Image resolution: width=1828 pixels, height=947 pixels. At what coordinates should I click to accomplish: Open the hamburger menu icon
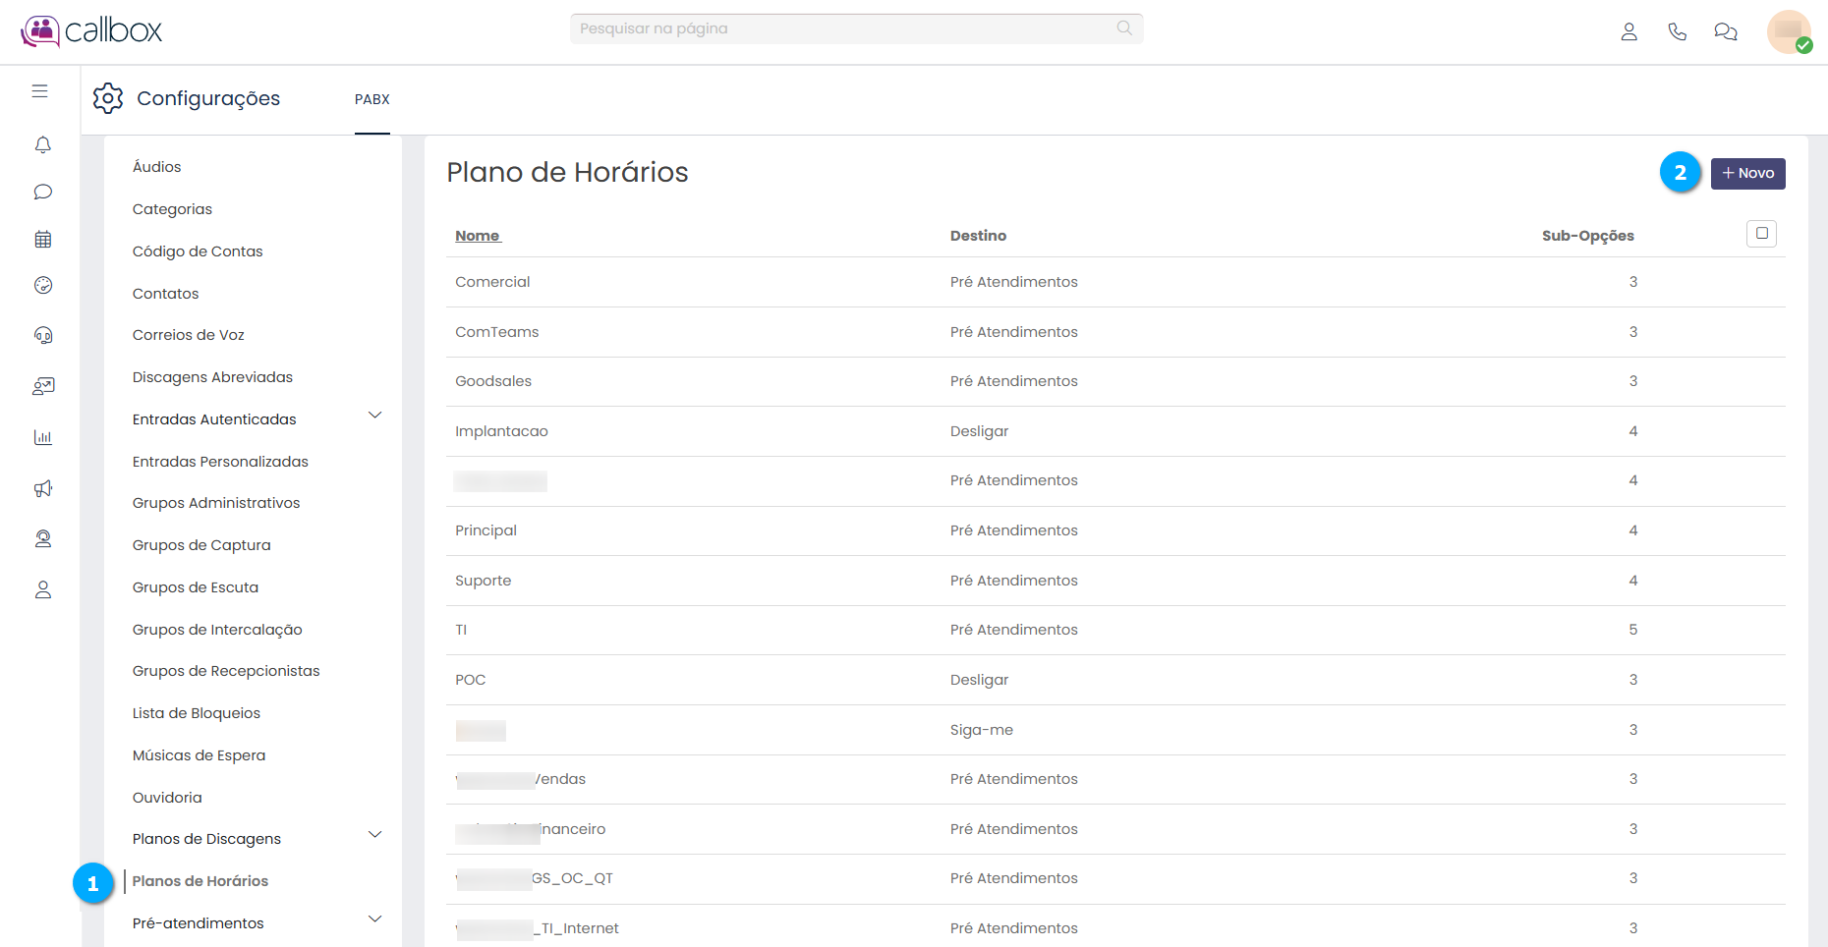pos(39,91)
